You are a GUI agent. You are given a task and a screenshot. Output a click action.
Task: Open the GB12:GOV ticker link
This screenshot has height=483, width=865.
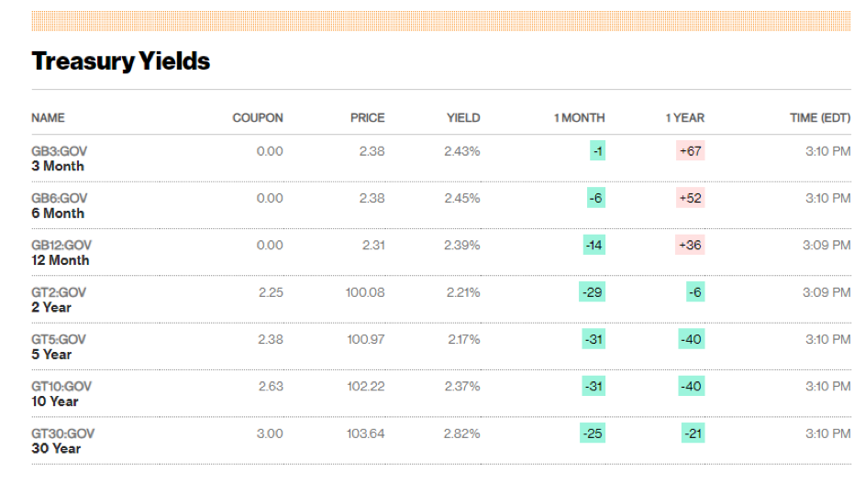coord(61,246)
